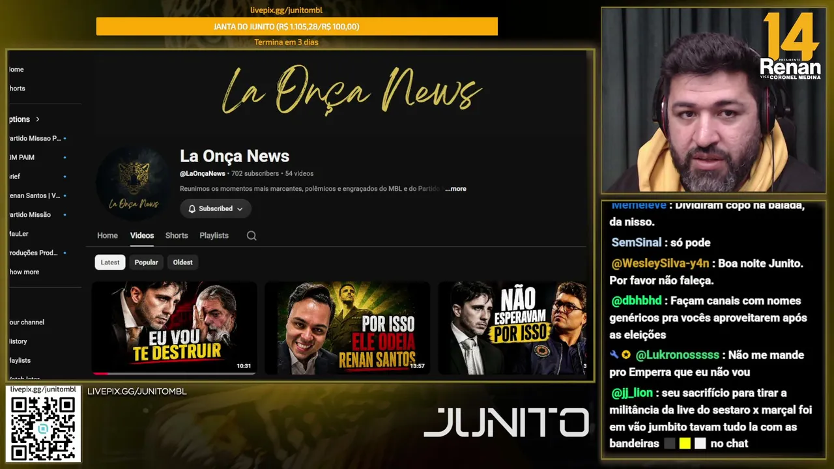Click the "só pode" chat message
Image resolution: width=834 pixels, height=469 pixels.
(x=689, y=242)
